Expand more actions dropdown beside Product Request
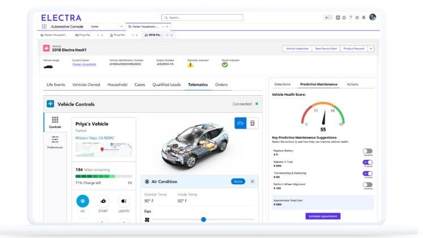This screenshot has height=238, width=423. (x=371, y=49)
